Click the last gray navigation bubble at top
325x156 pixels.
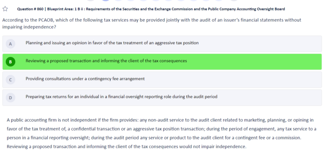(x=234, y=0)
